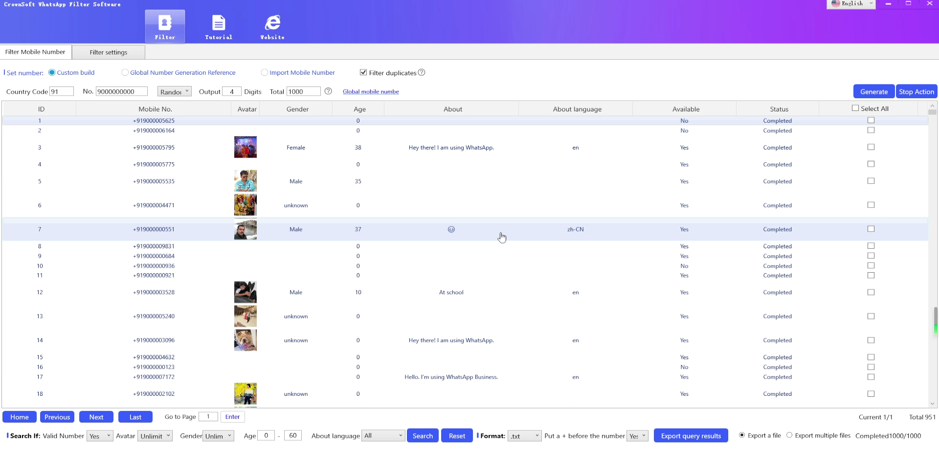939x454 pixels.
Task: Toggle the Filter duplicates checkbox
Action: [363, 72]
